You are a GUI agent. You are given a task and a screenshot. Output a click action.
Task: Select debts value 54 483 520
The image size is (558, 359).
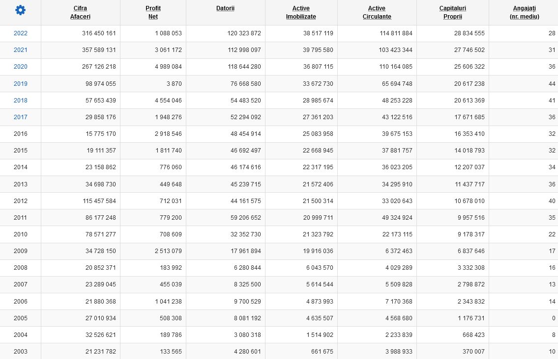[x=245, y=101]
